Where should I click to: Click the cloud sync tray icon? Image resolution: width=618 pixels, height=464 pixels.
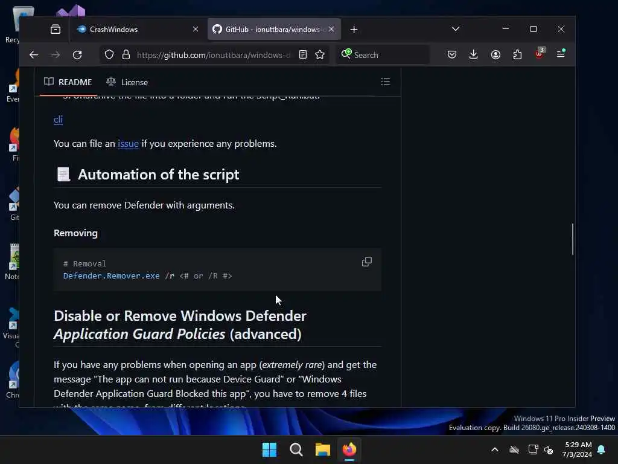coord(514,449)
